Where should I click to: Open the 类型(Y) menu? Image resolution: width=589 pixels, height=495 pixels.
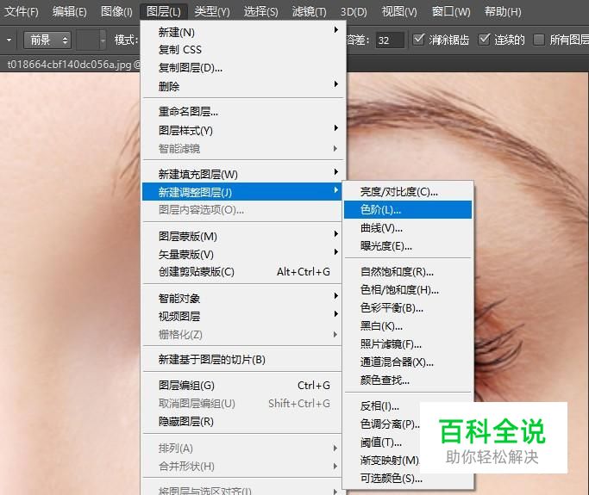point(212,12)
